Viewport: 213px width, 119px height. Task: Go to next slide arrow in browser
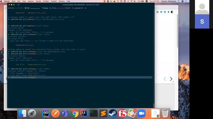171,79
